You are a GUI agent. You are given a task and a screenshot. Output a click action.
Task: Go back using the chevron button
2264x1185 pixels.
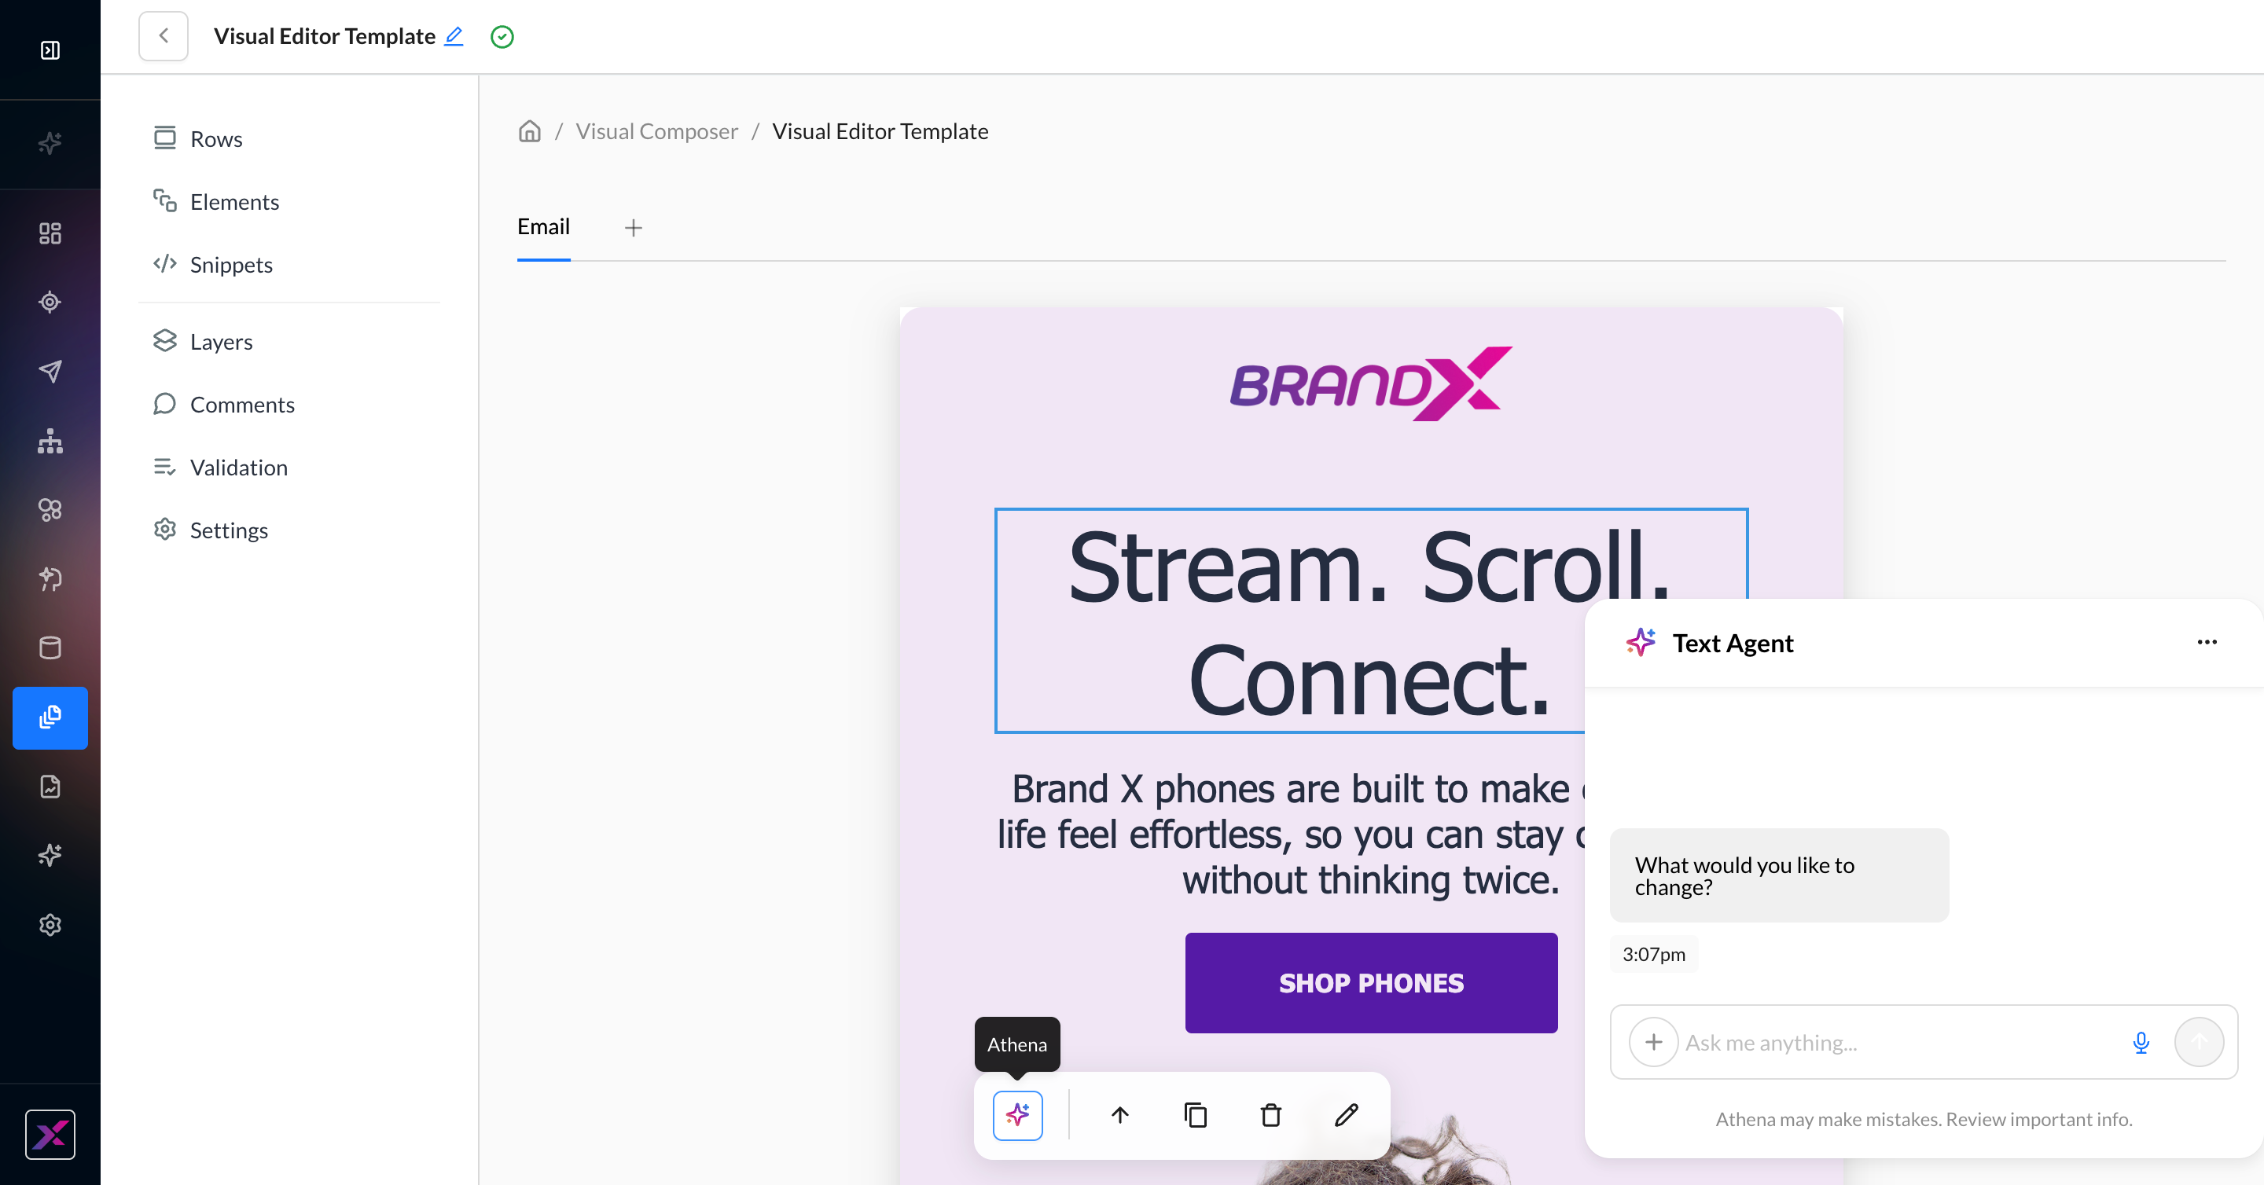(164, 36)
